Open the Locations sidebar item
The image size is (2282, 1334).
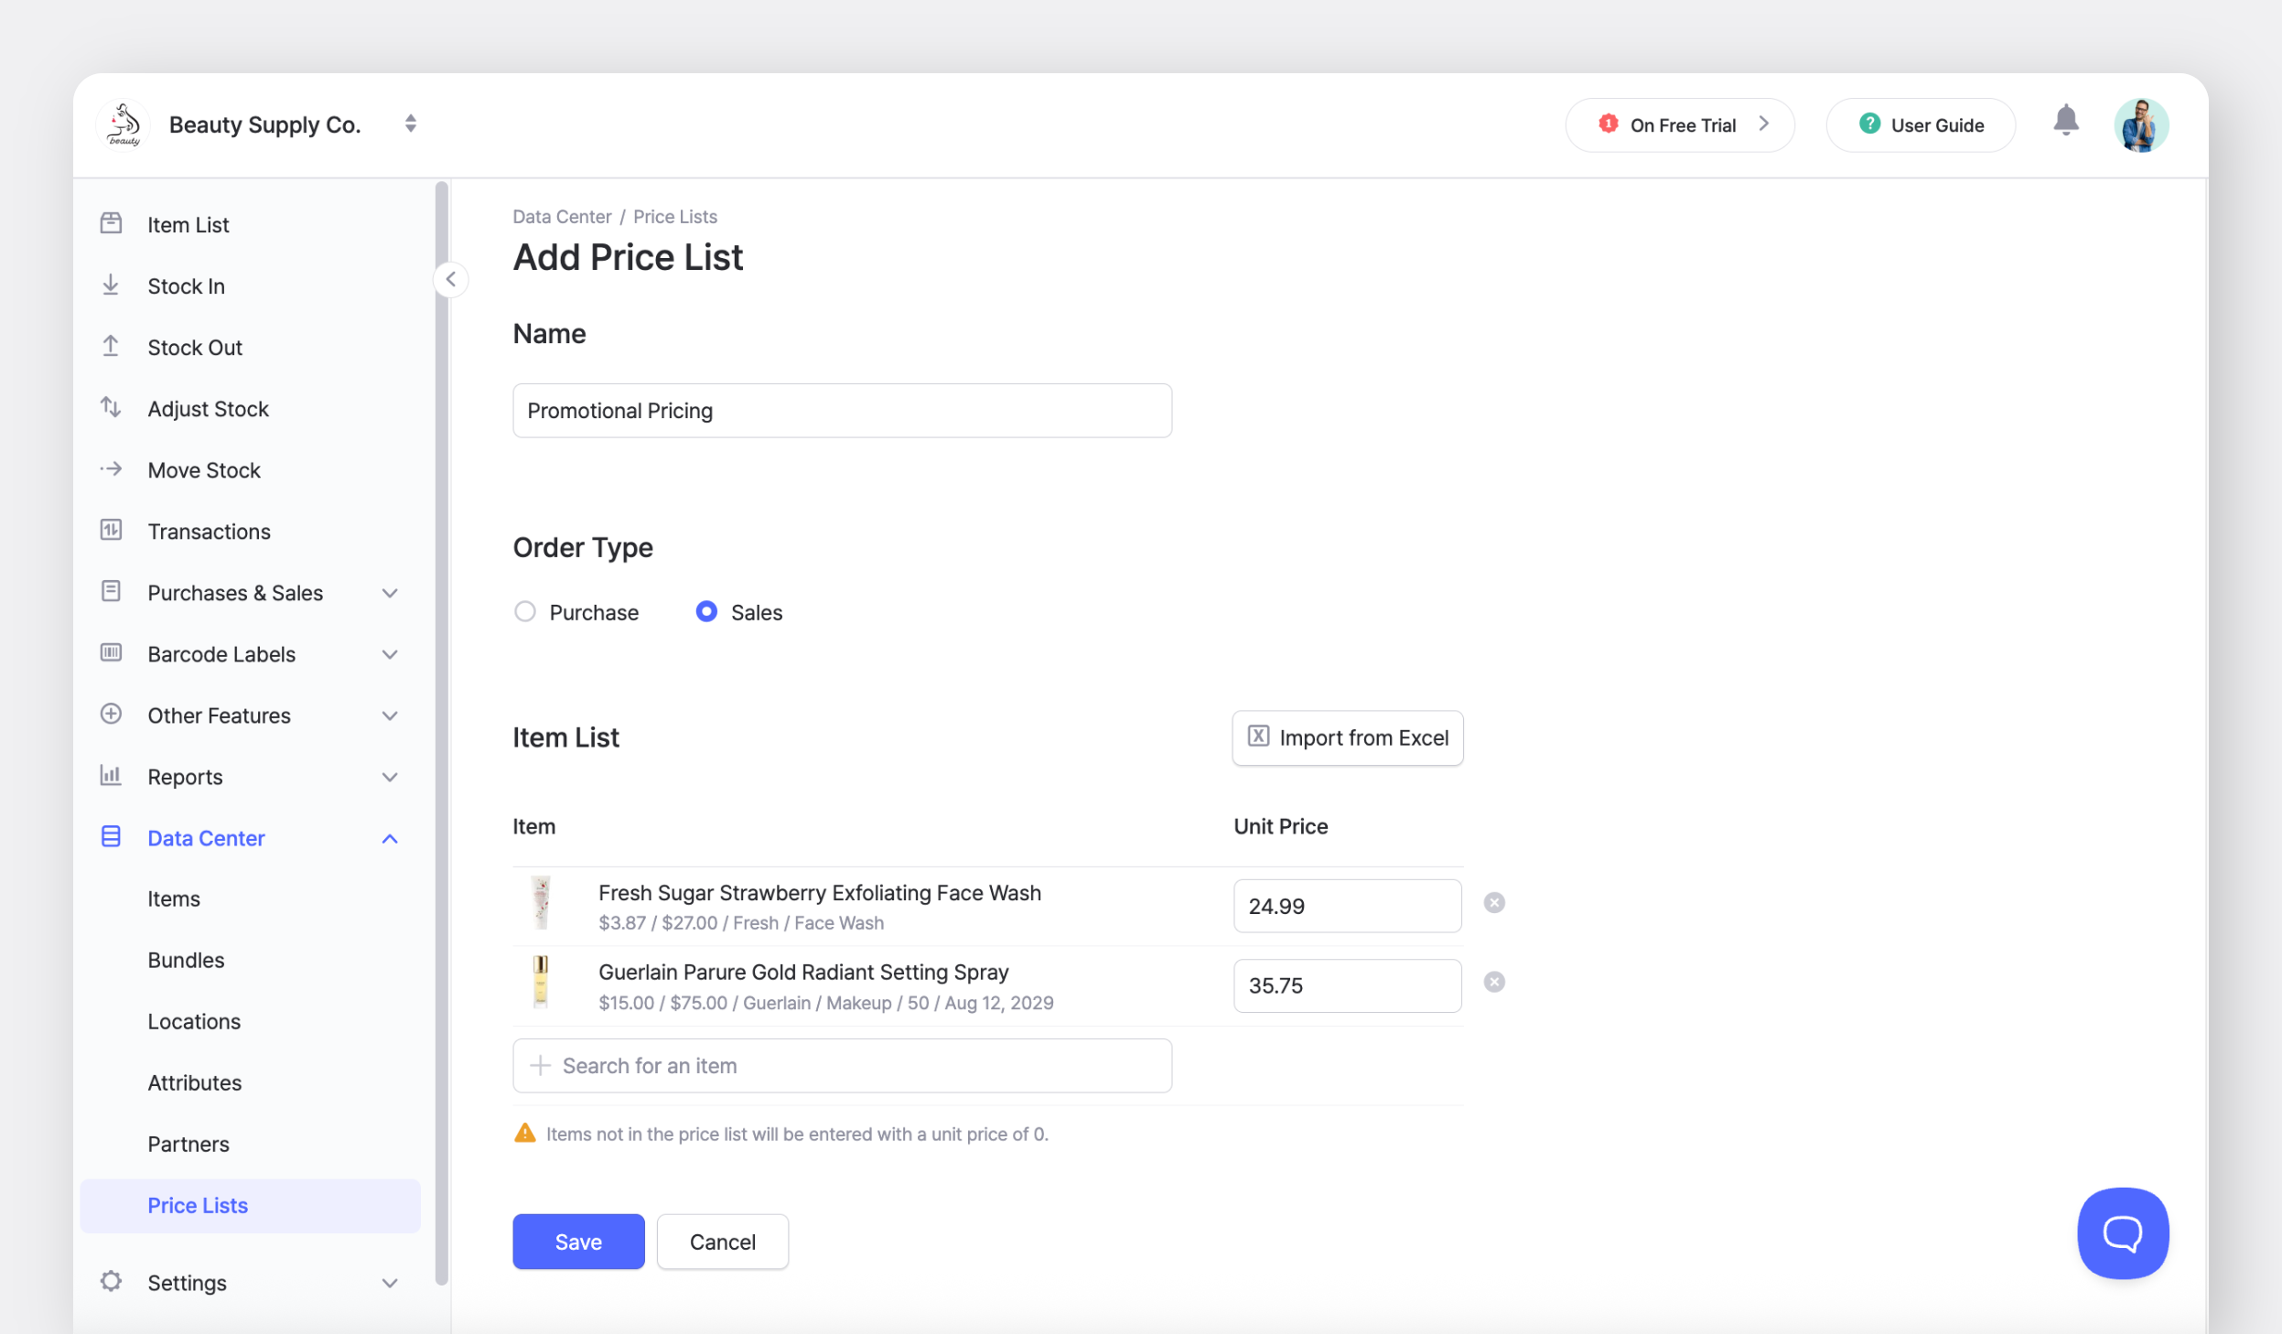(x=194, y=1021)
